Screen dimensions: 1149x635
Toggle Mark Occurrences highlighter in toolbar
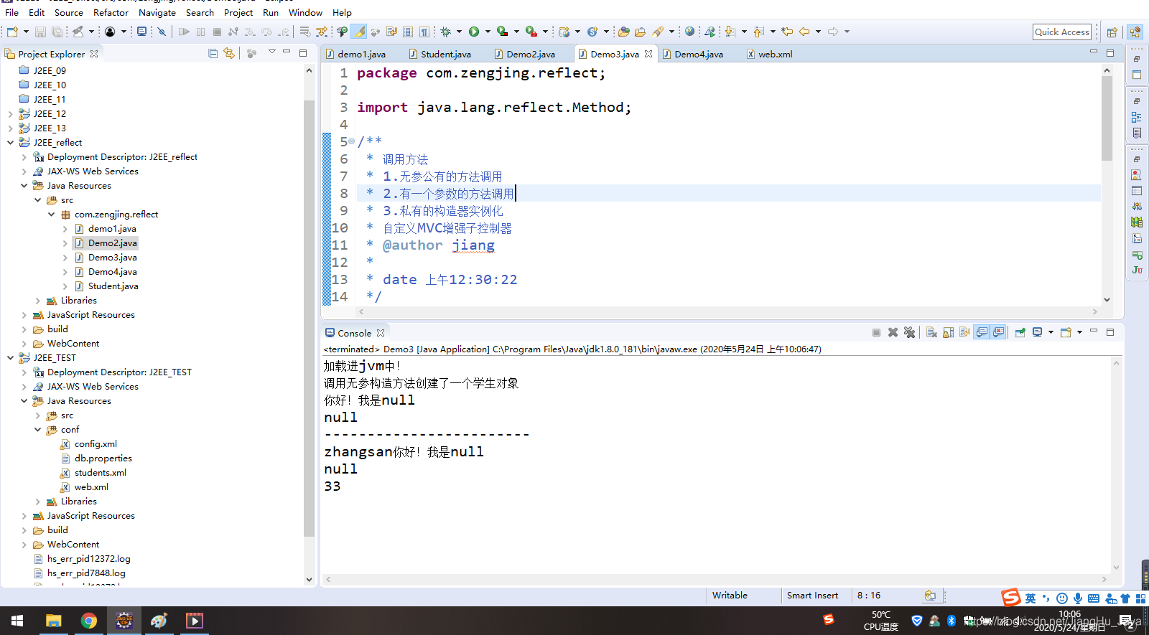358,32
